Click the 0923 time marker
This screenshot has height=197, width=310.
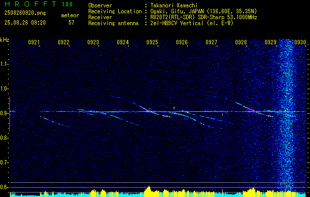(93, 42)
